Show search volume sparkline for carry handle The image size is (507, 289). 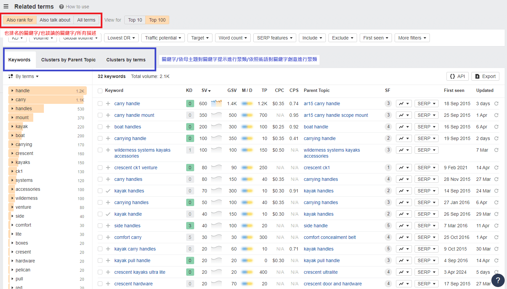216,103
